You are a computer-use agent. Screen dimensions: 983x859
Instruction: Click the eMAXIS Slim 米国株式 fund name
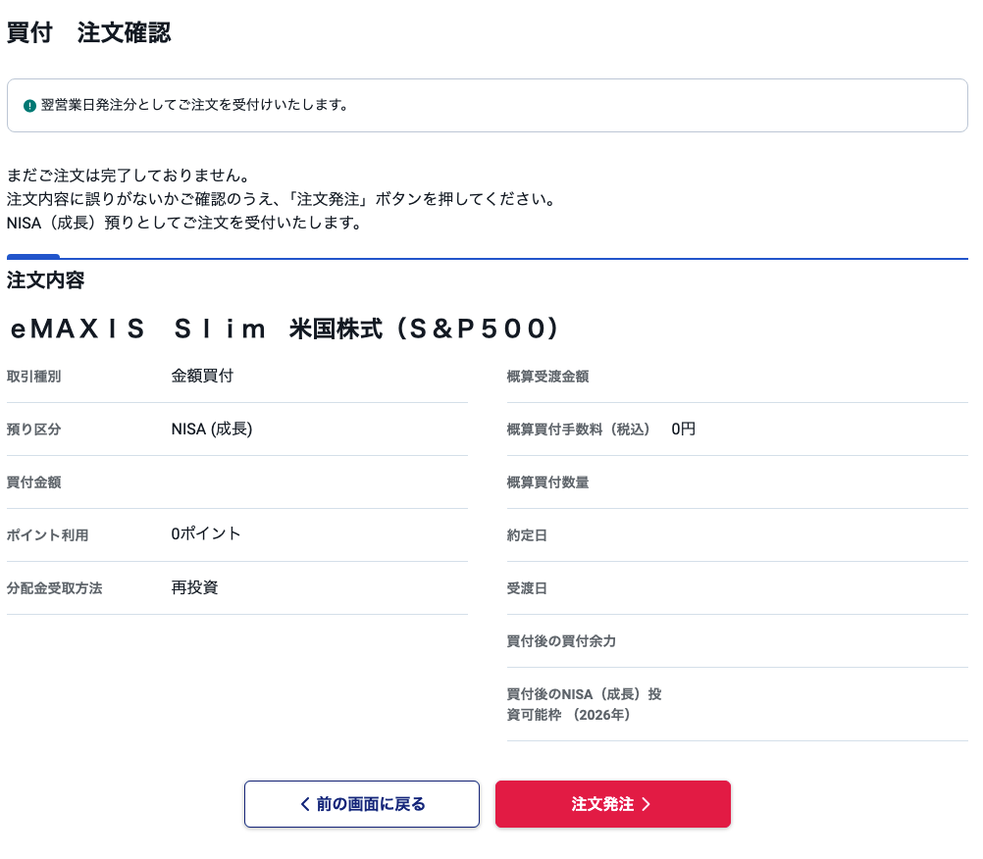pyautogui.click(x=285, y=328)
